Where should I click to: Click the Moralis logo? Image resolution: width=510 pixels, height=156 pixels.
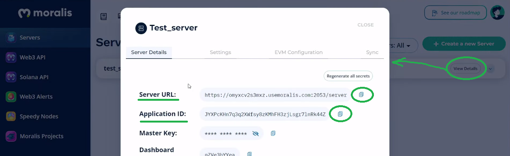[45, 14]
